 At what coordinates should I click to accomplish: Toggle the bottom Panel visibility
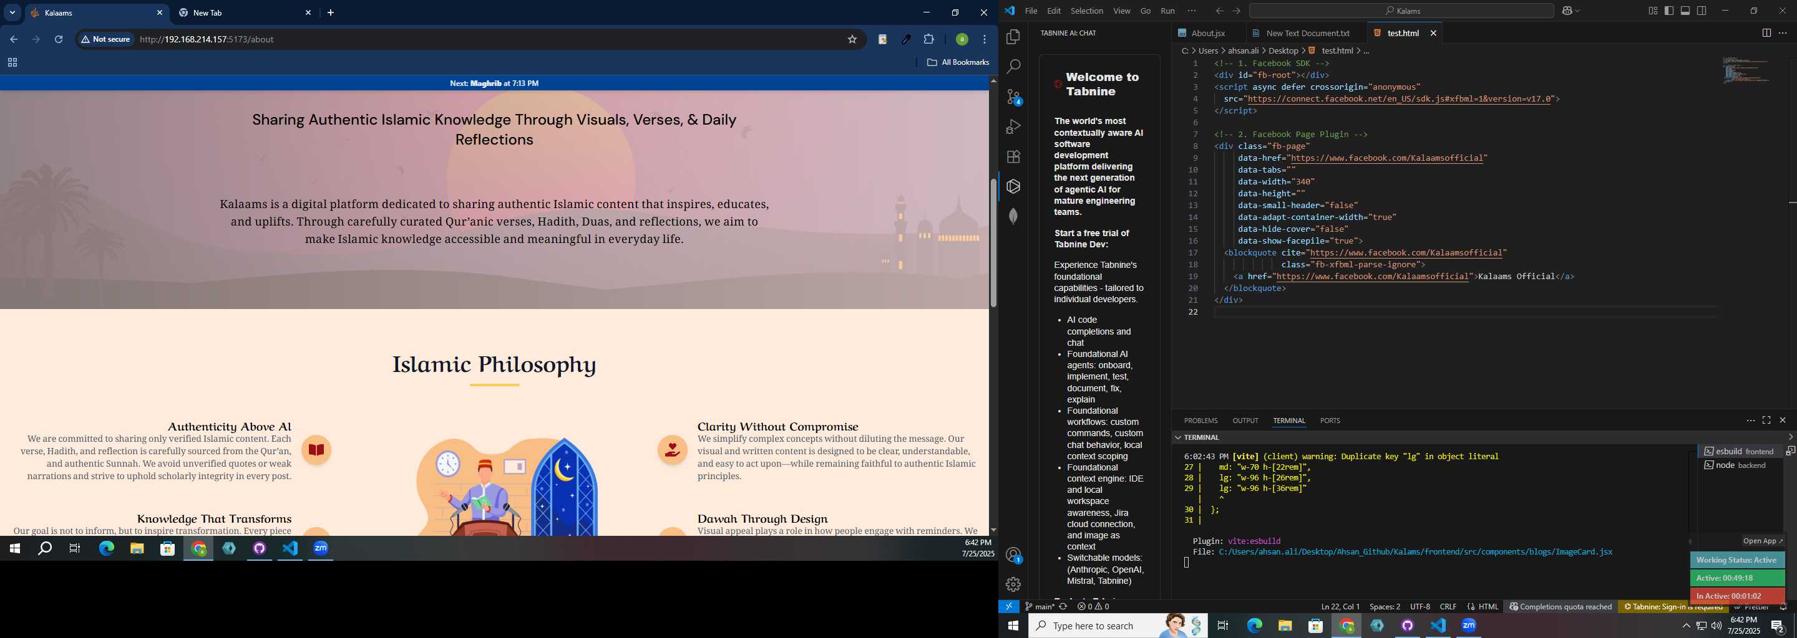(x=1685, y=11)
